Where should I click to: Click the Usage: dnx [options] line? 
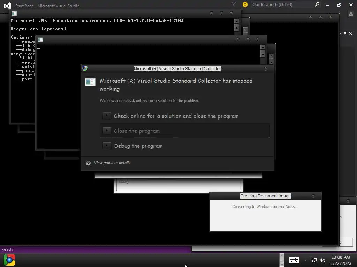(38, 29)
